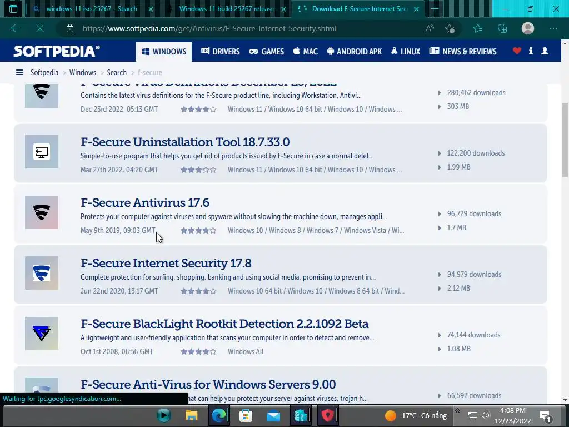Open 'F-Secure BlackLight Rootkit Detection 2.2.1092 Beta'
569x427 pixels.
click(224, 324)
